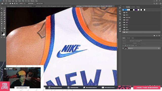Go to the Home screen icon
The height and width of the screenshot is (91, 162).
[x=2, y=4]
